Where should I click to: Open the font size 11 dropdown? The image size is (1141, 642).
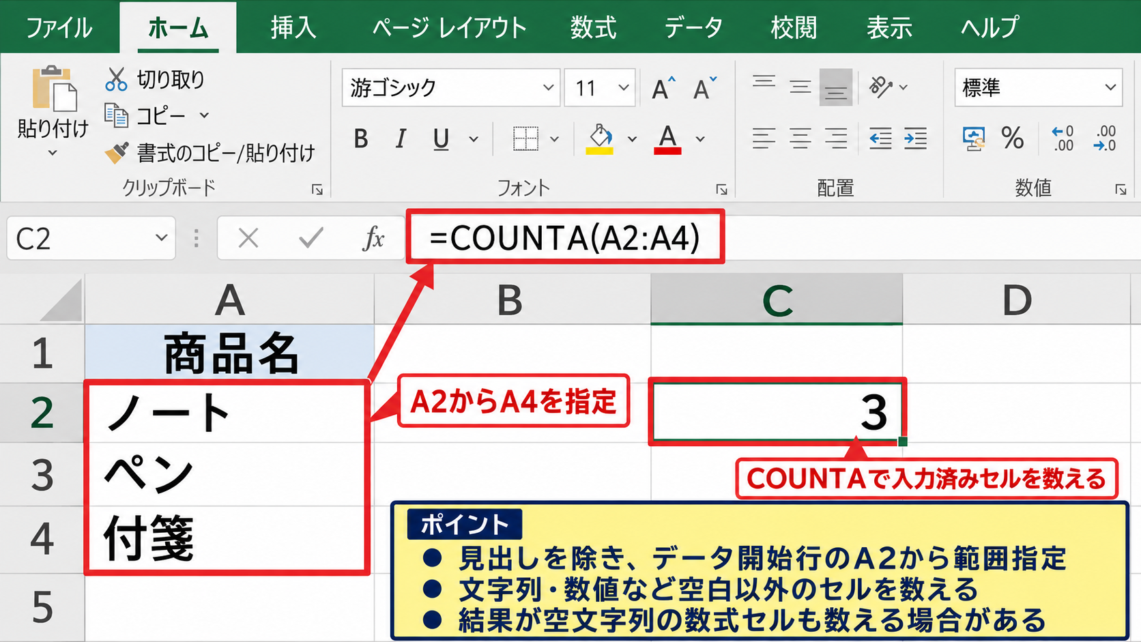[x=623, y=87]
